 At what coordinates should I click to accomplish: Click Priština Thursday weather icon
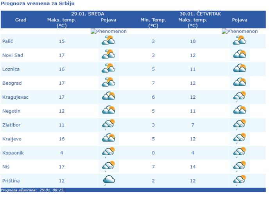(240, 180)
